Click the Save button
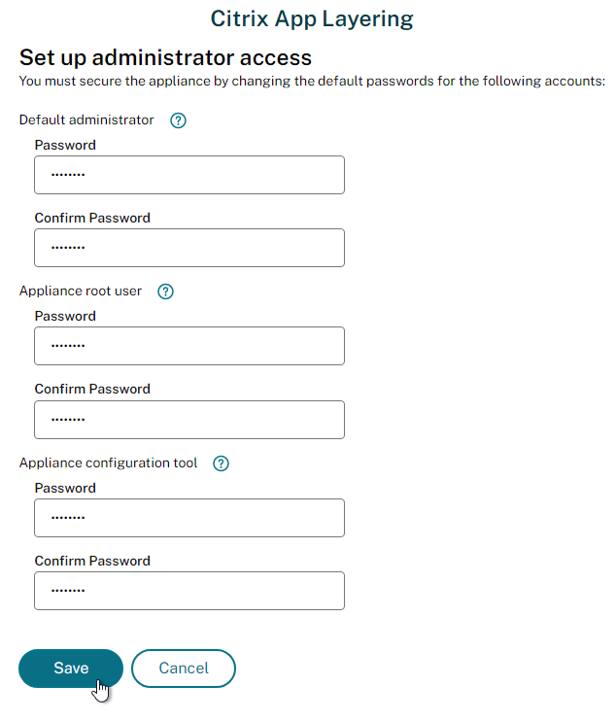Screen dimensions: 615x720 click(71, 669)
